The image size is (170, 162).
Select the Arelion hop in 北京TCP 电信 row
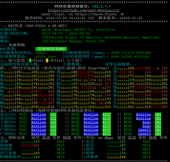pos(39,114)
